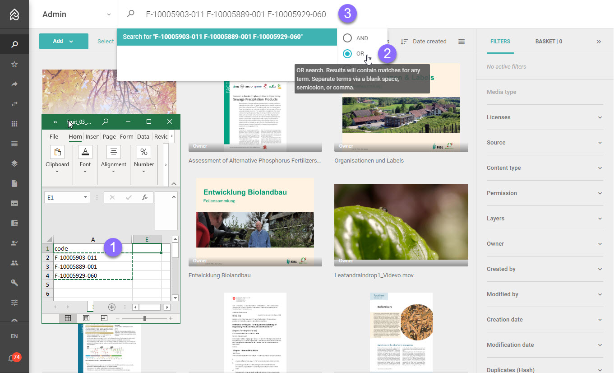This screenshot has width=614, height=373.
Task: Click the document file icon in sidebar
Action: 14,183
